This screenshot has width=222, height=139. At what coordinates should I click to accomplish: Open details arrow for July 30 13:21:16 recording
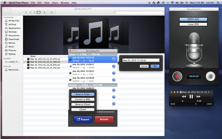click(x=114, y=59)
